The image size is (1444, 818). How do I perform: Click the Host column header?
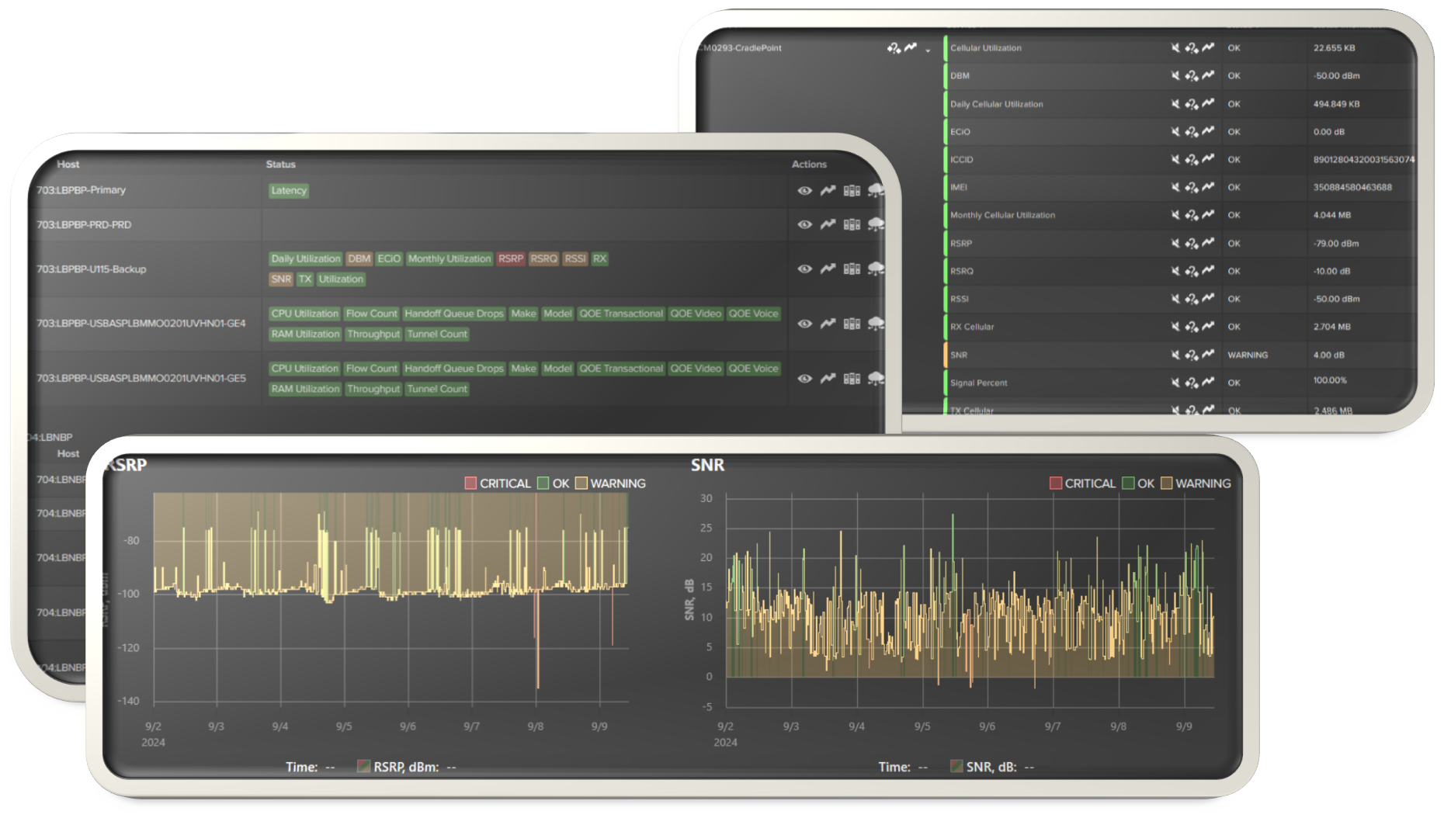(68, 164)
